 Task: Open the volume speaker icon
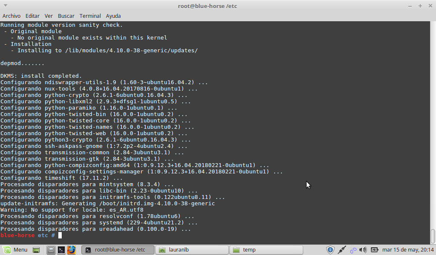[x=363, y=249]
